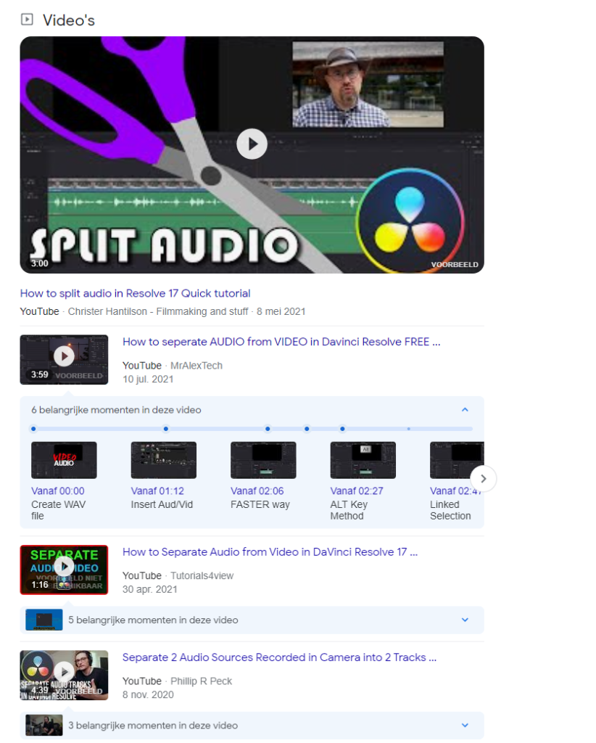Open 'How to Separate Audio from Video in DaVinci' link
The image size is (596, 743).
point(270,552)
